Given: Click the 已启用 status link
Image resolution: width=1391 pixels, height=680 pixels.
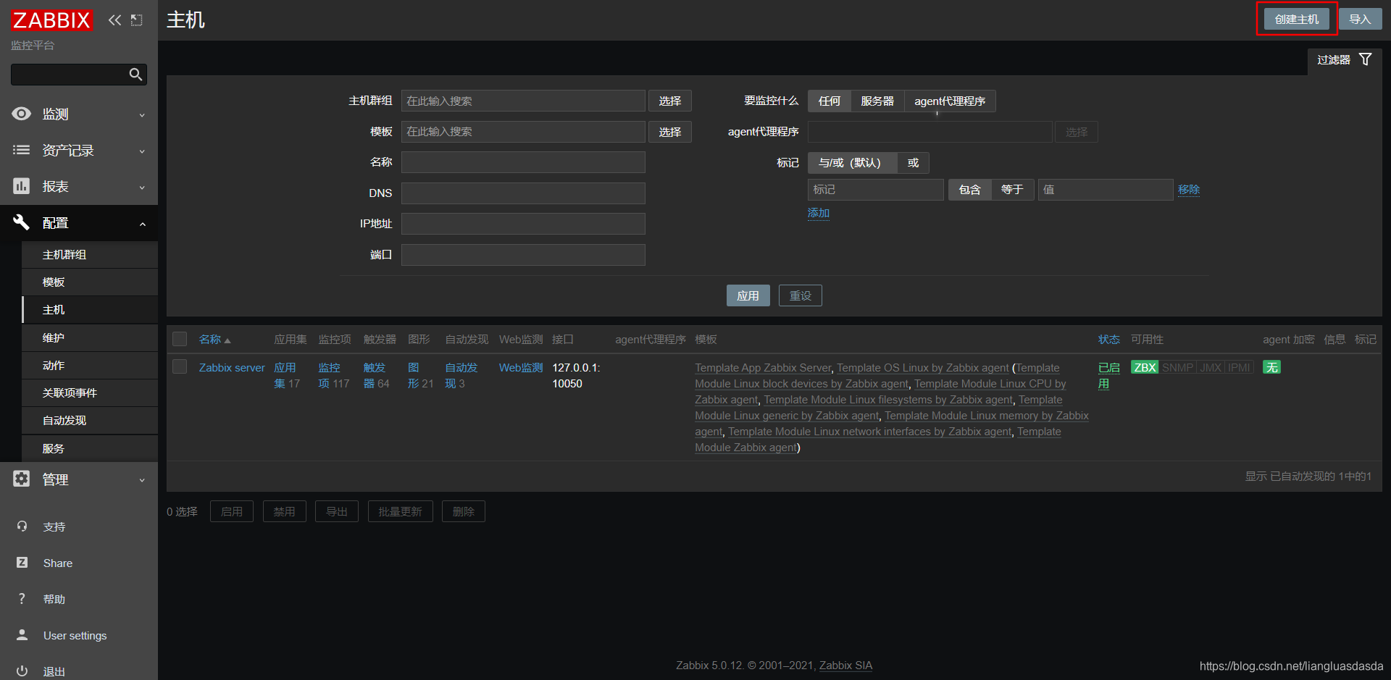Looking at the screenshot, I should click(1108, 376).
